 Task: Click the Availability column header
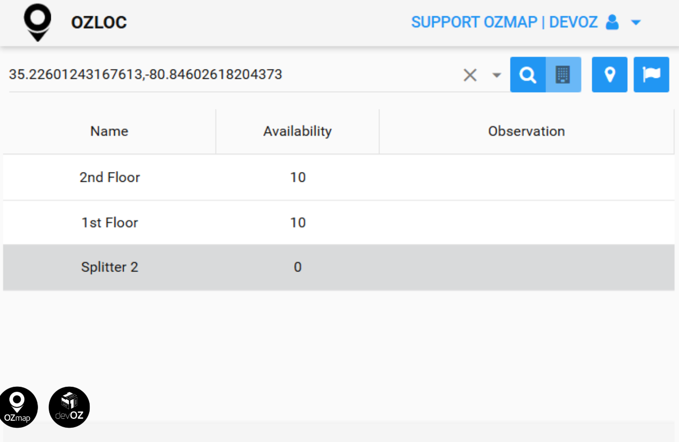(x=298, y=131)
